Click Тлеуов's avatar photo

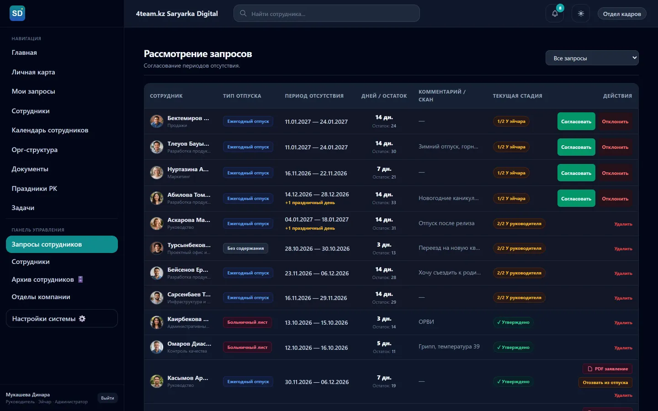pyautogui.click(x=157, y=147)
